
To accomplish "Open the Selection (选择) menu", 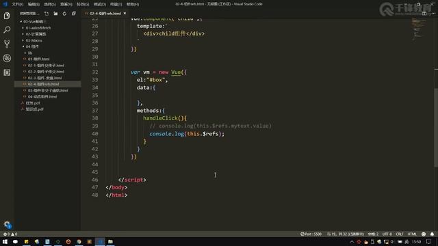I will [x=50, y=4].
